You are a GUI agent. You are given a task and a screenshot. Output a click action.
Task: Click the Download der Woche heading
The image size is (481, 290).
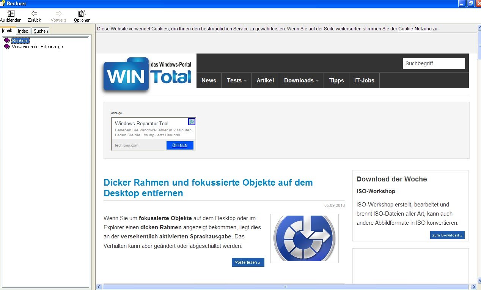391,179
